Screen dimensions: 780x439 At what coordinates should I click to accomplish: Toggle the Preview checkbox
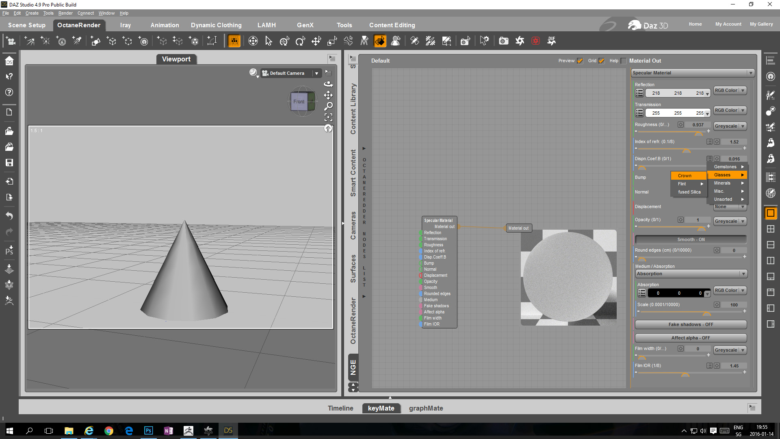(580, 61)
